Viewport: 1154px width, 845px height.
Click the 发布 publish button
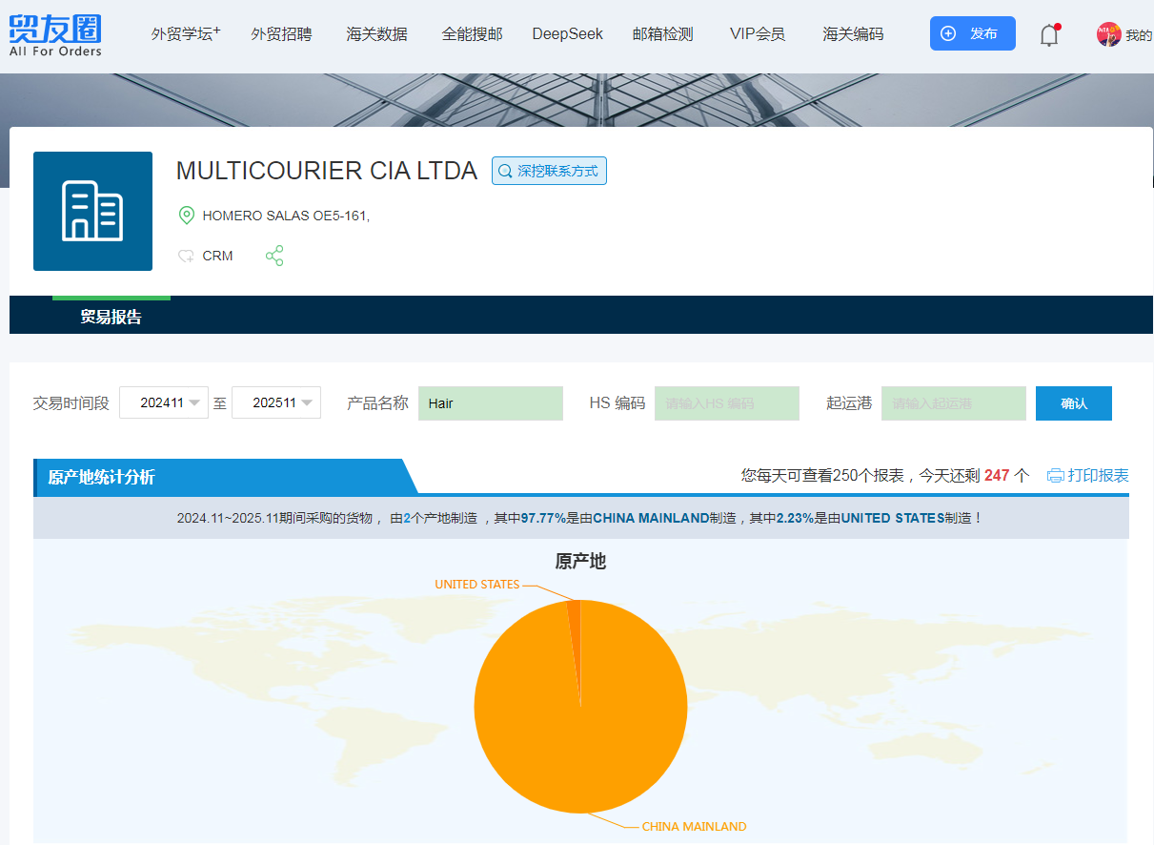(972, 33)
